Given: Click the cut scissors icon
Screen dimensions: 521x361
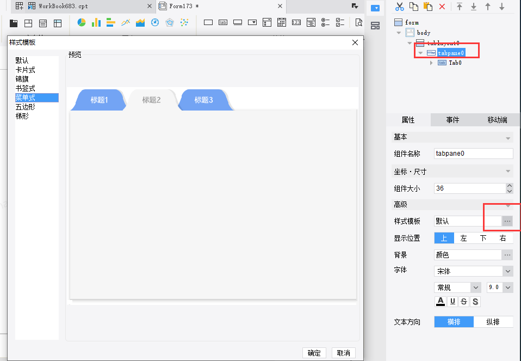Looking at the screenshot, I should coord(399,7).
